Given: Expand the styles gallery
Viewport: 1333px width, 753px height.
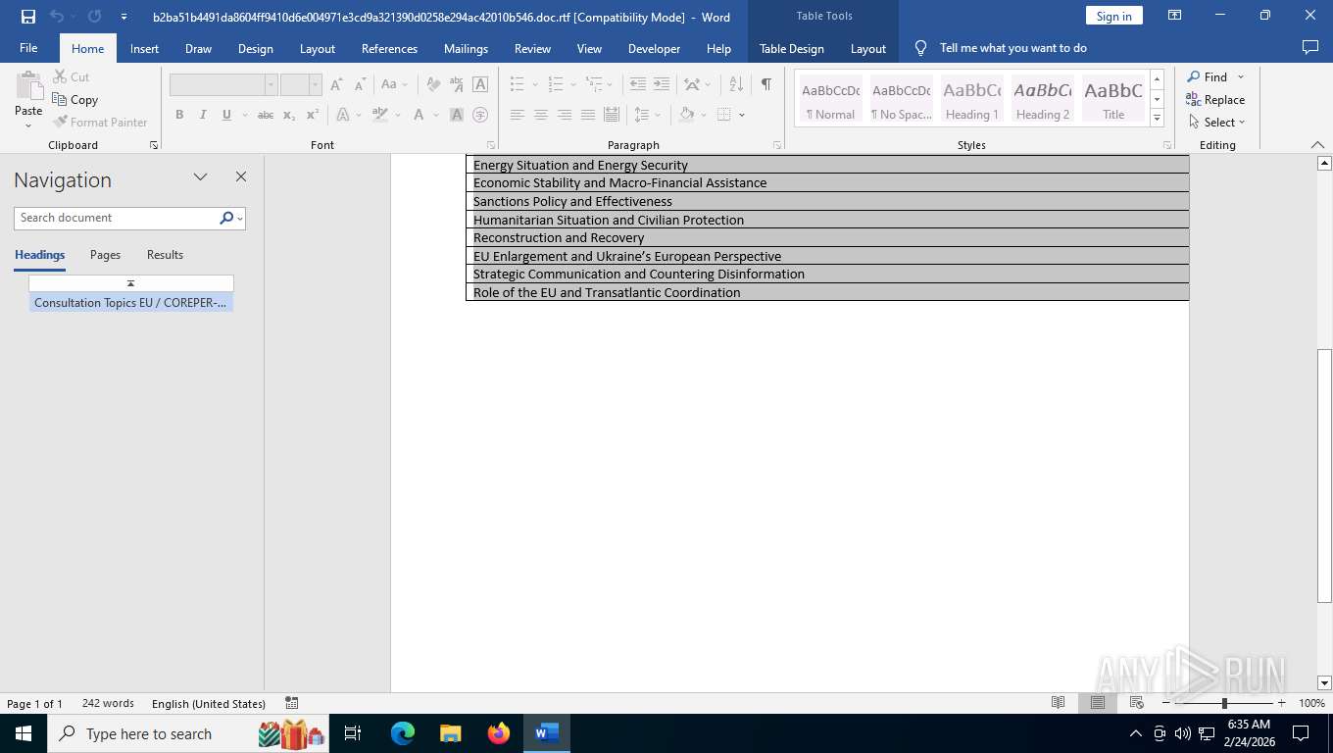Looking at the screenshot, I should point(1157,118).
